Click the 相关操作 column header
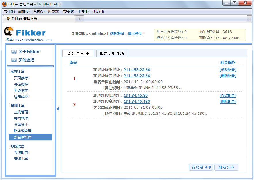This screenshot has height=180, width=254. point(228,63)
